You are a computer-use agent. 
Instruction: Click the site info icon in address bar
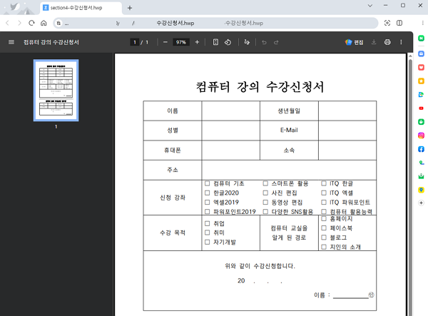tap(58, 24)
